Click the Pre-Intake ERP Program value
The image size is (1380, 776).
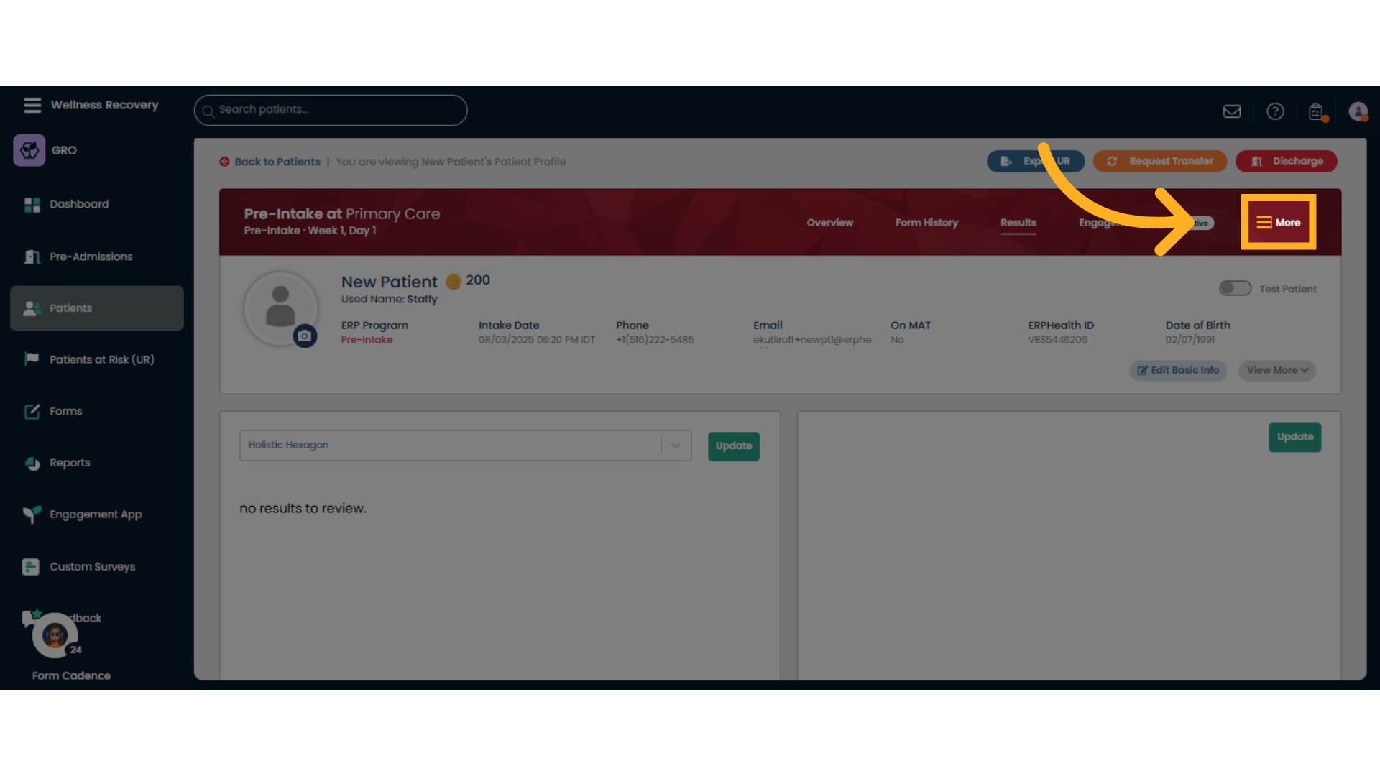point(367,340)
